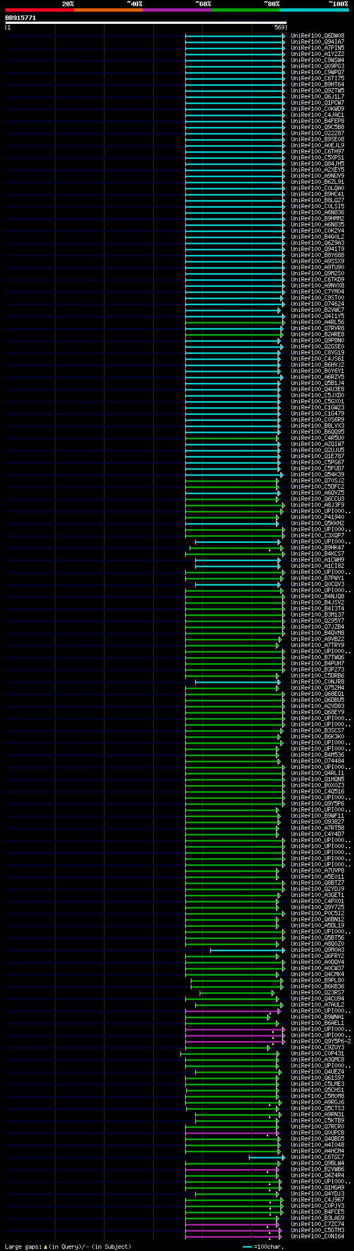Click the red 20% identity legend segment

(x=40, y=10)
